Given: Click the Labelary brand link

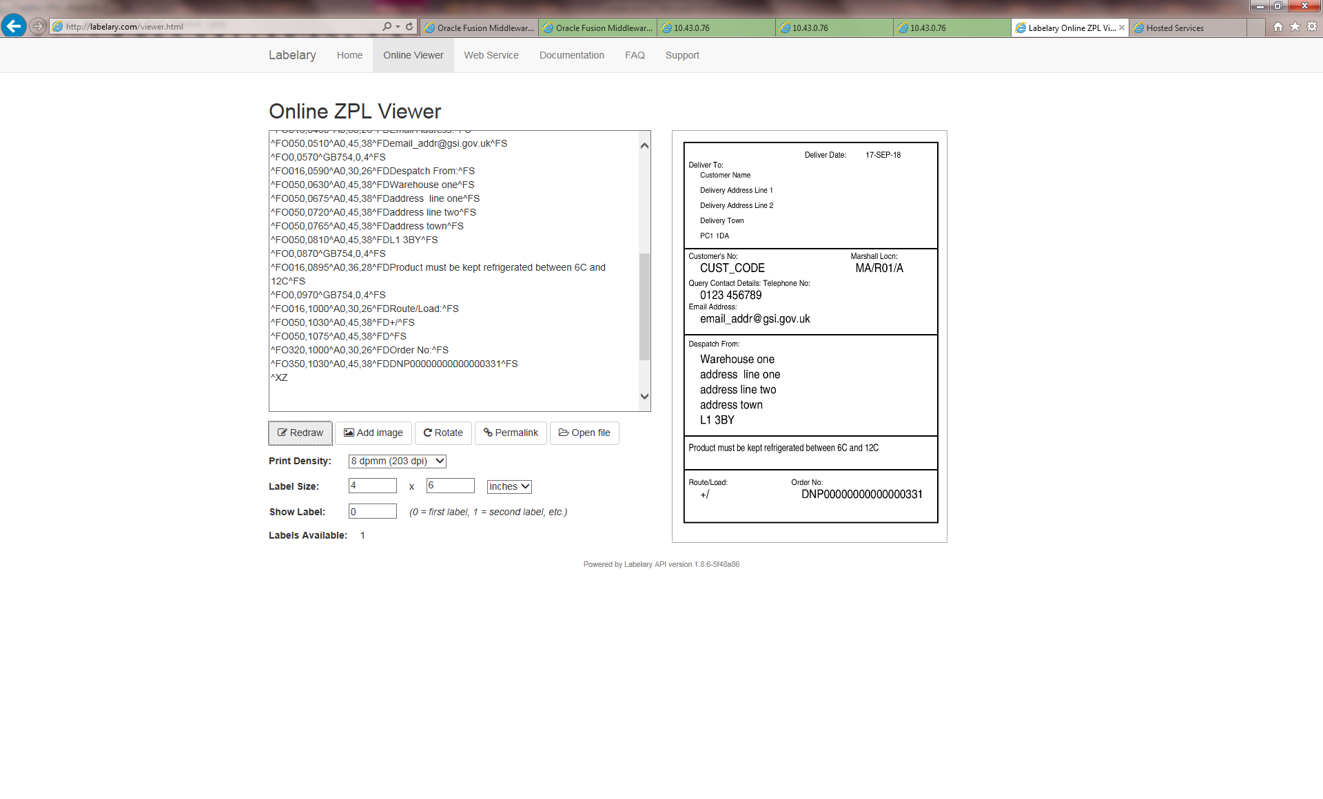Looking at the screenshot, I should coord(292,55).
